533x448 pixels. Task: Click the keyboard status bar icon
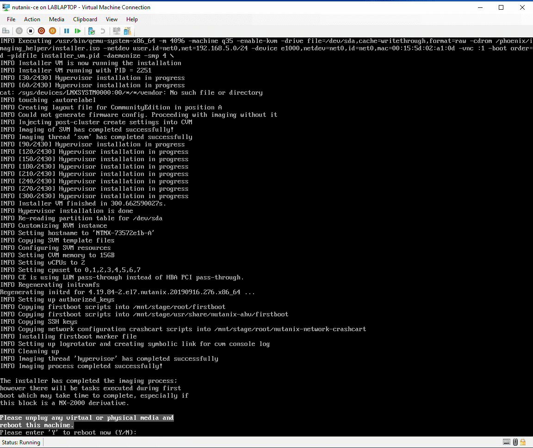point(507,442)
